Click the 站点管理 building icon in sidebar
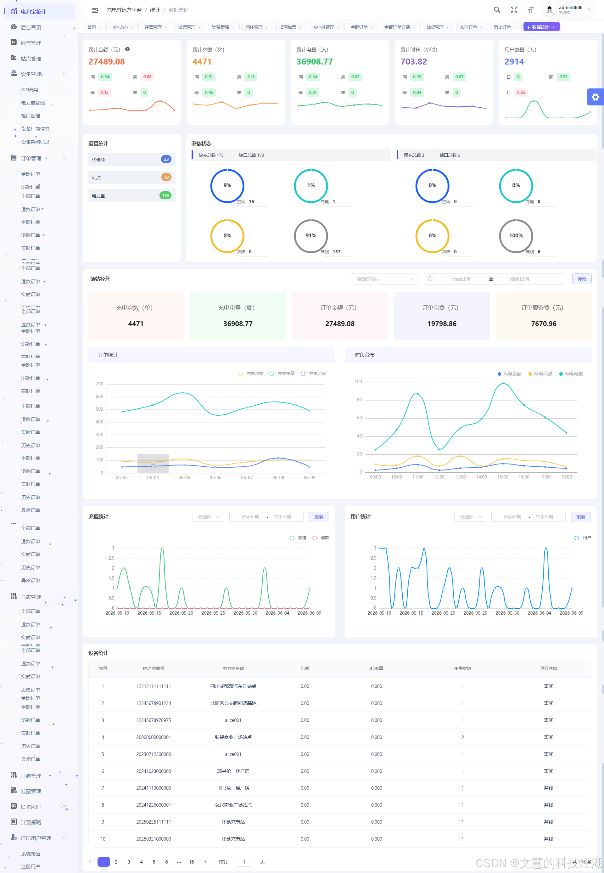The width and height of the screenshot is (604, 873). pos(14,58)
